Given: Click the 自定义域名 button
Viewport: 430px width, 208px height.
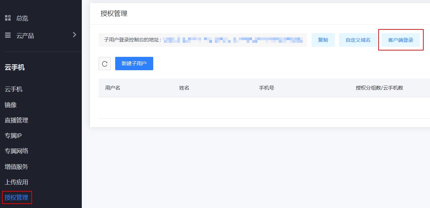Looking at the screenshot, I should (x=358, y=40).
